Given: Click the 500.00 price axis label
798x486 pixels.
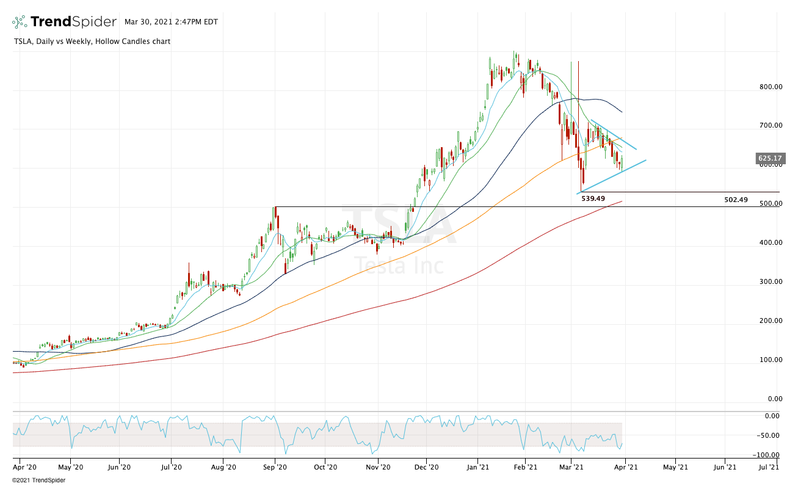Looking at the screenshot, I should pos(771,204).
